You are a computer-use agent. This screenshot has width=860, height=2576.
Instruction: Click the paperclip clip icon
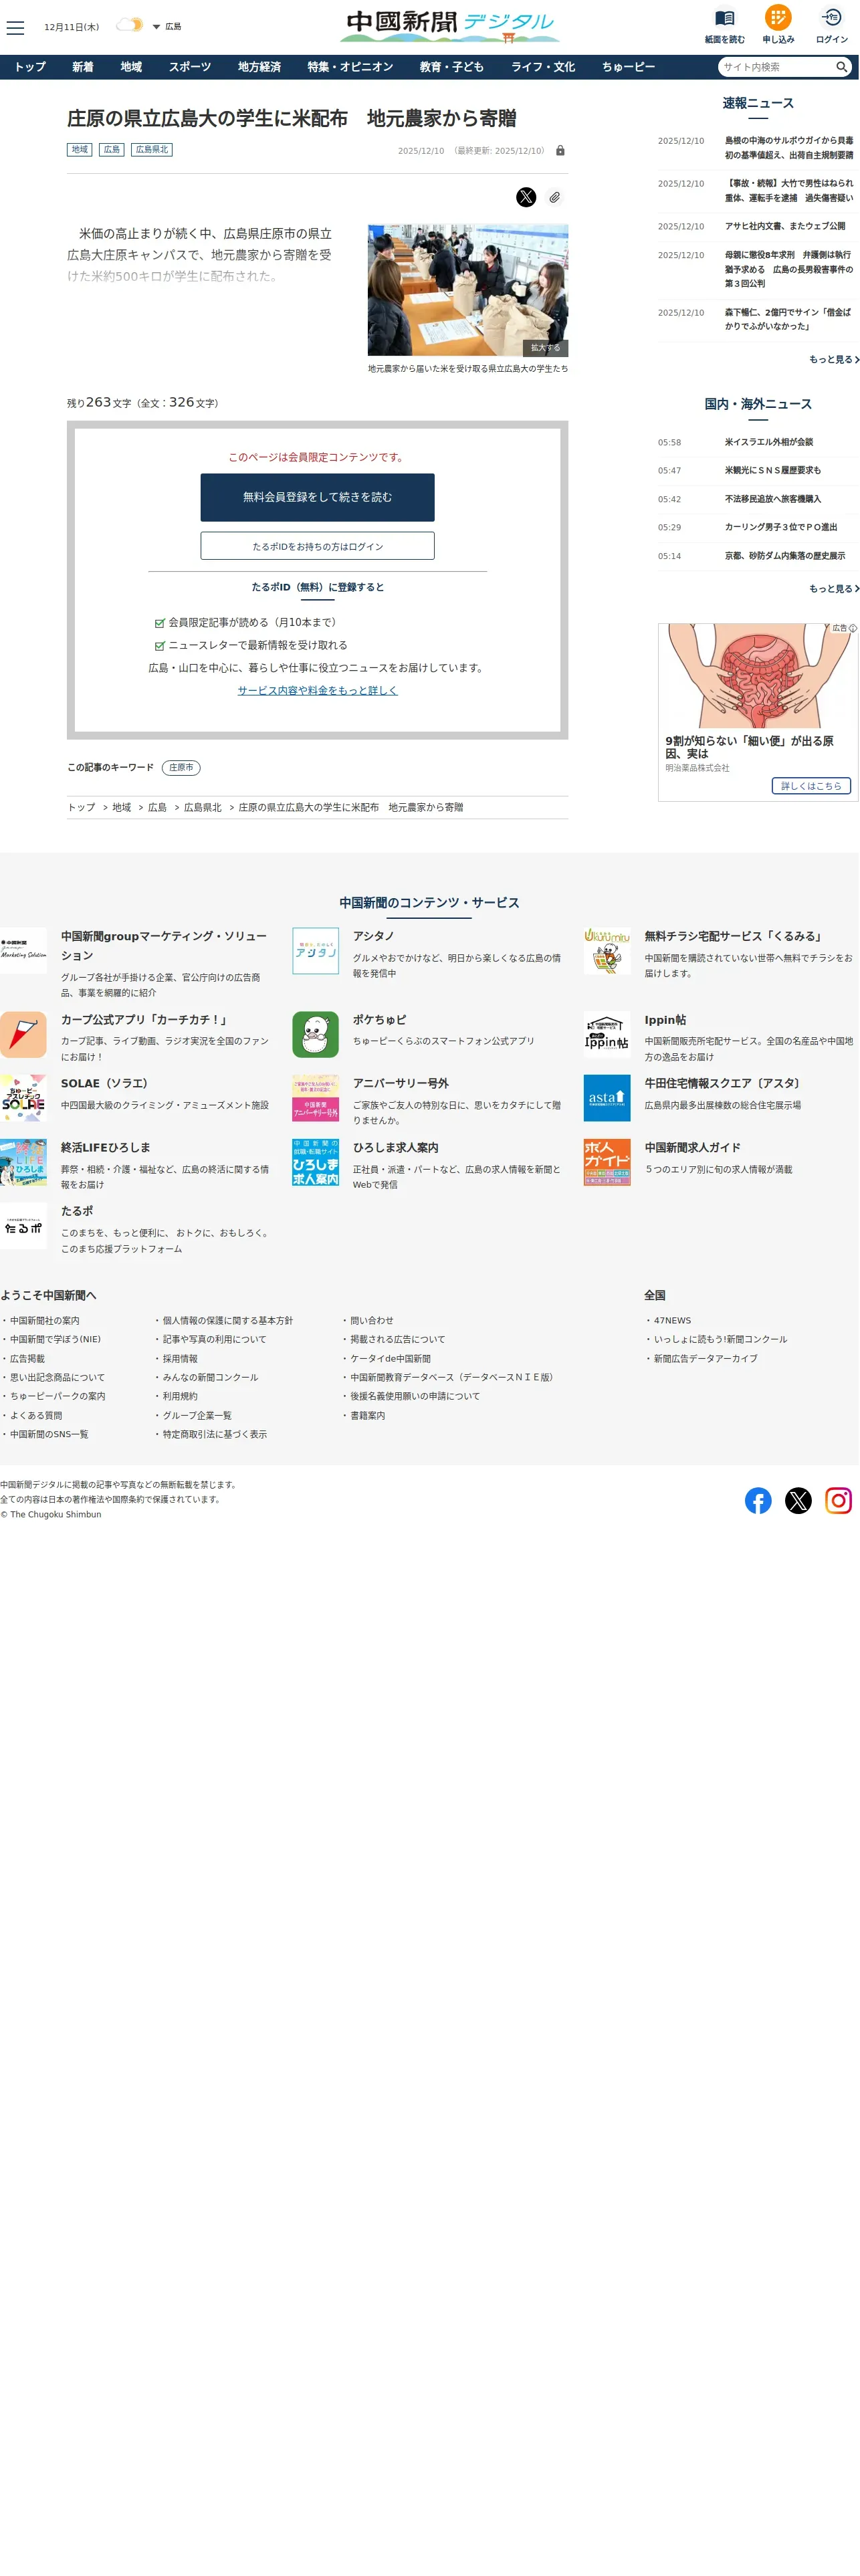555,197
